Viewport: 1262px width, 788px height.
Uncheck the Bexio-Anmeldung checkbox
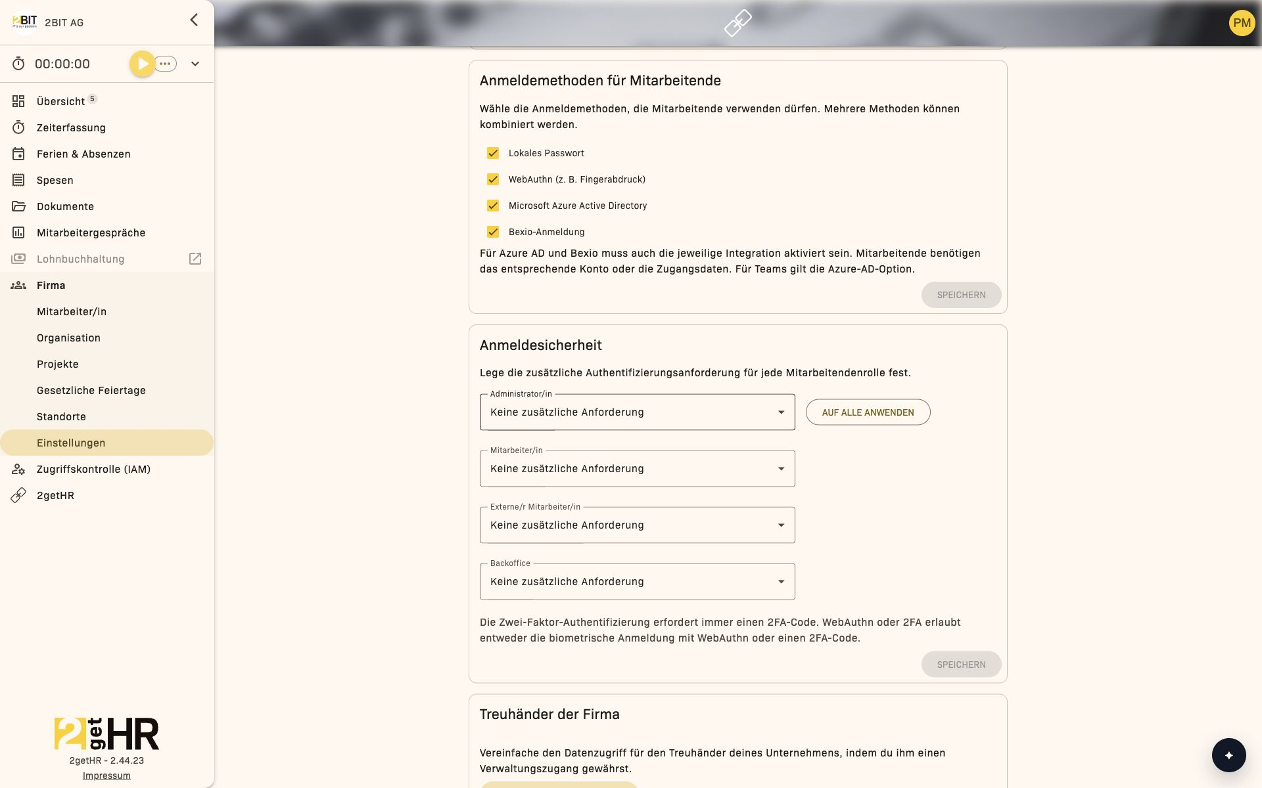(493, 232)
